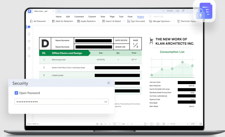Open the search panel magnifier icon
225x137 pixels.
pos(29,56)
